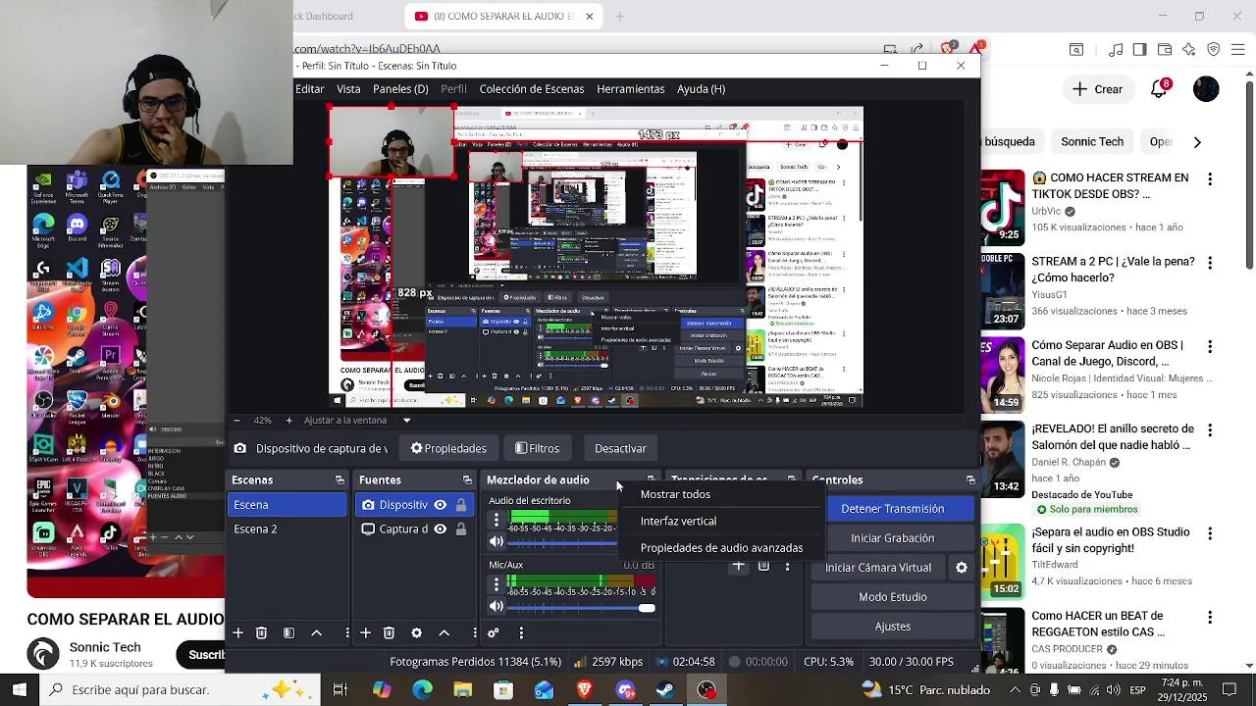Image resolution: width=1256 pixels, height=706 pixels.
Task: Toggle visibility of Dispositivo source
Action: click(x=440, y=505)
